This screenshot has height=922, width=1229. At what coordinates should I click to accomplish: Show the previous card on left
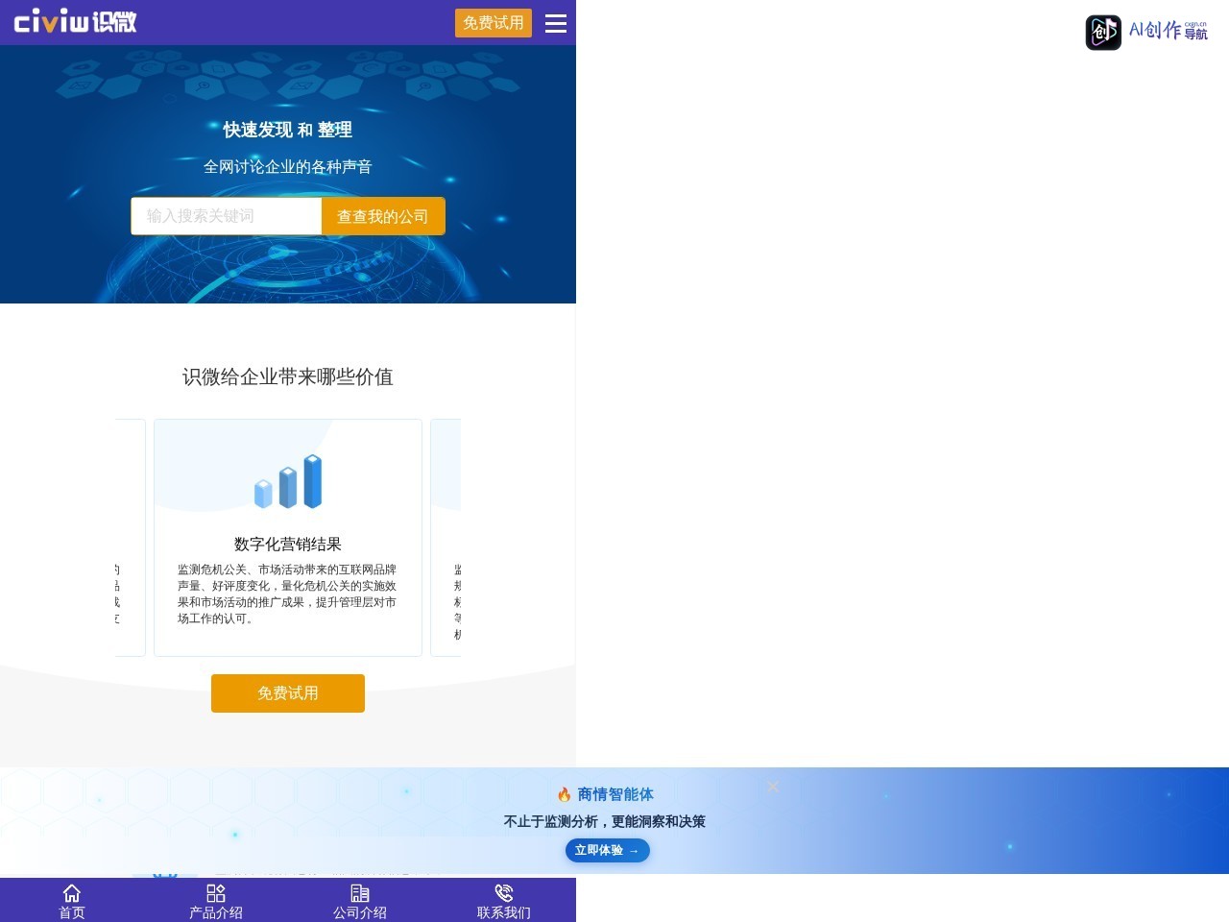pyautogui.click(x=131, y=538)
